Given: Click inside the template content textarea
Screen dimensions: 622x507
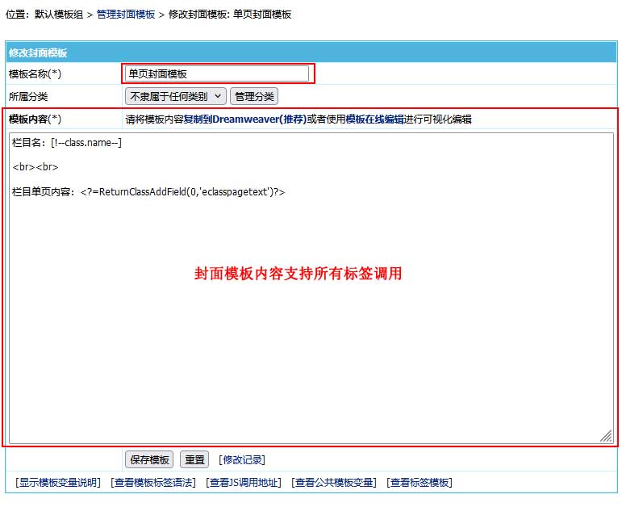Looking at the screenshot, I should coord(311,339).
